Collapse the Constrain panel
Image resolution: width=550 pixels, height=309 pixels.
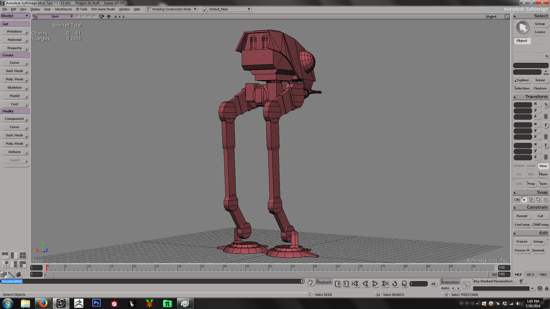(x=515, y=207)
